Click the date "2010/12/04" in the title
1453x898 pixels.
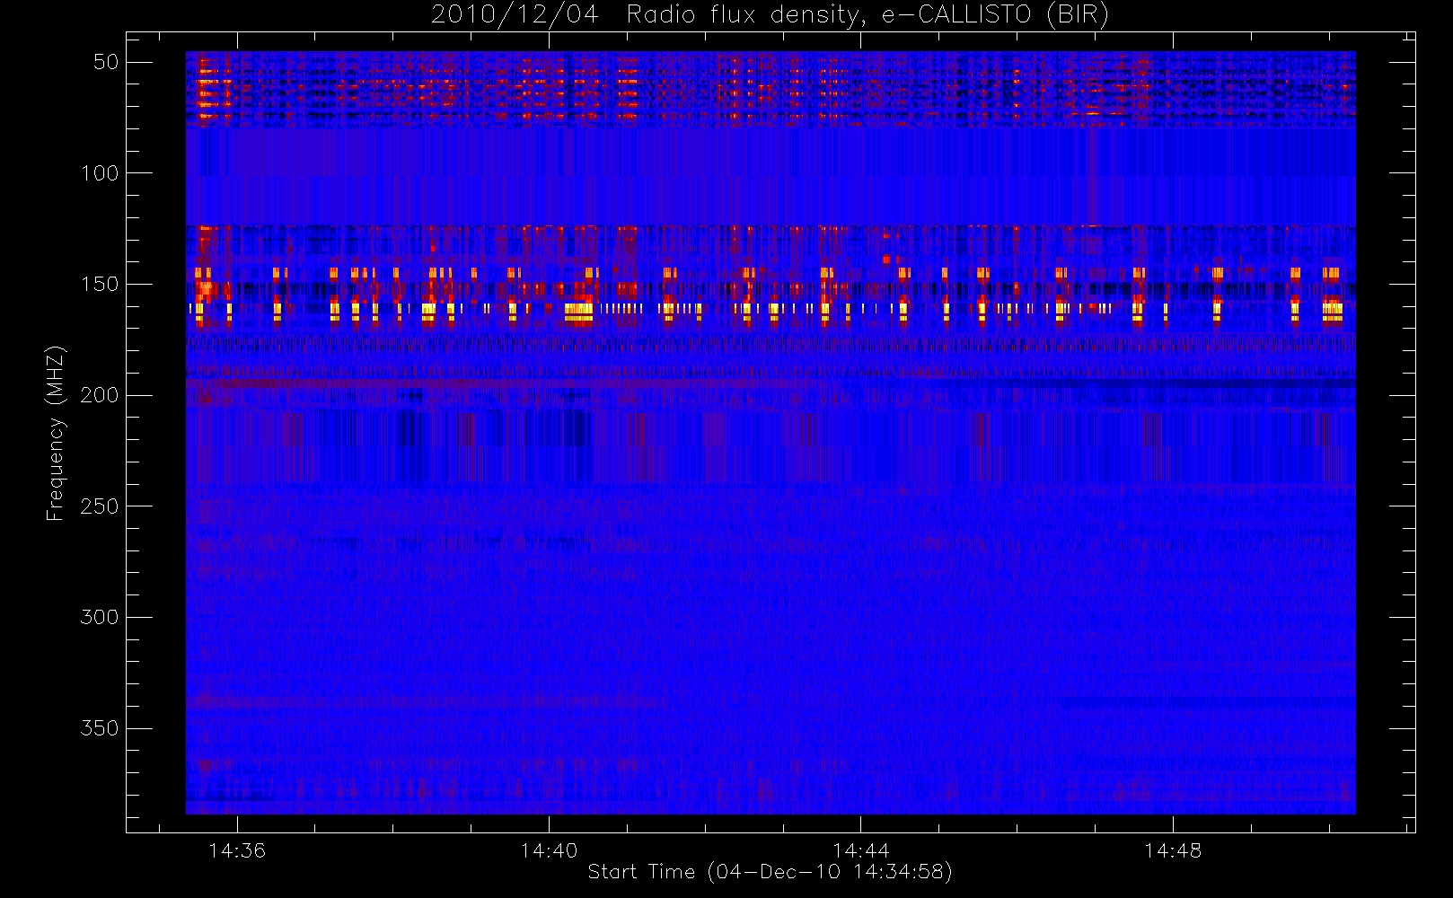(x=515, y=15)
